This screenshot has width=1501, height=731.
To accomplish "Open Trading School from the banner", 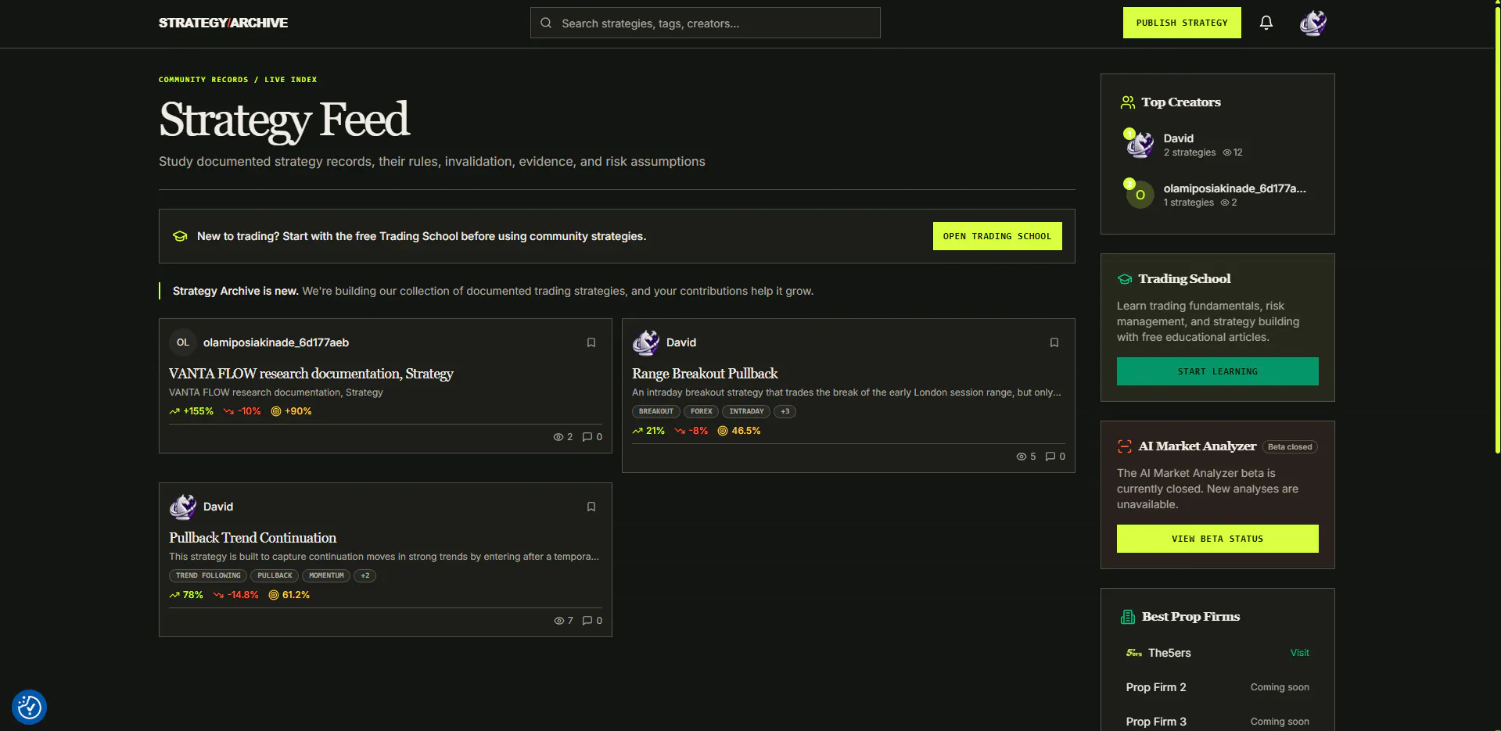I will coord(997,236).
